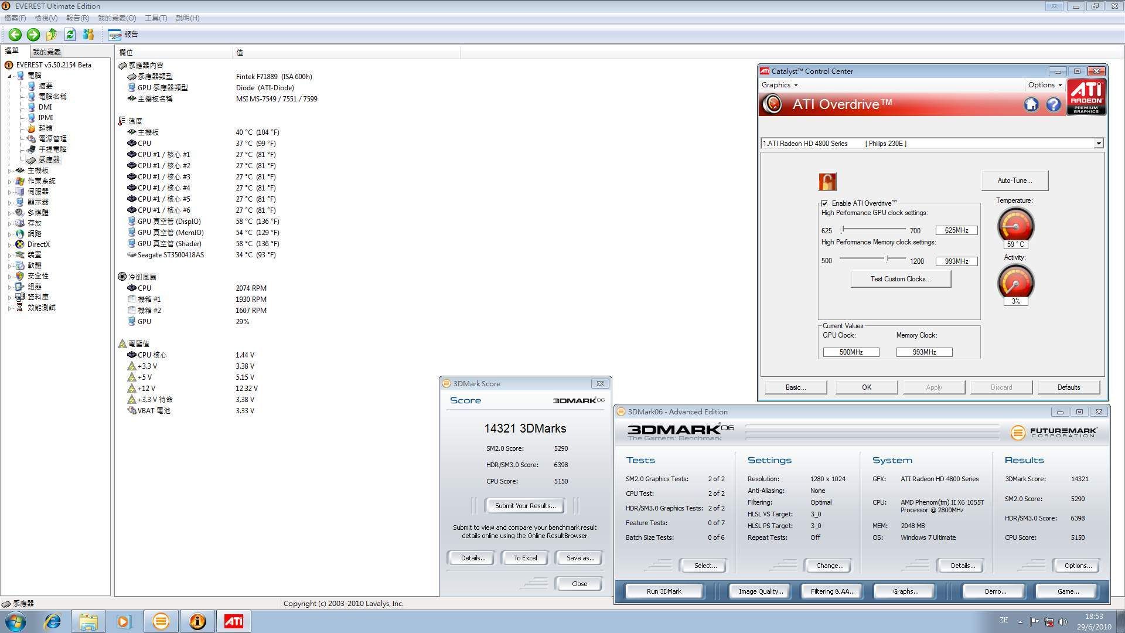Click the Futuremark Corporation logo
Screen dimensions: 1125x633
1054,433
